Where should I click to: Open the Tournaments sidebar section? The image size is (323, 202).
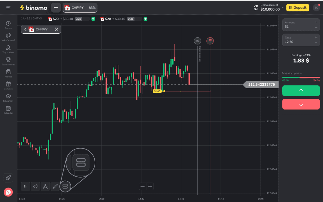(8, 61)
